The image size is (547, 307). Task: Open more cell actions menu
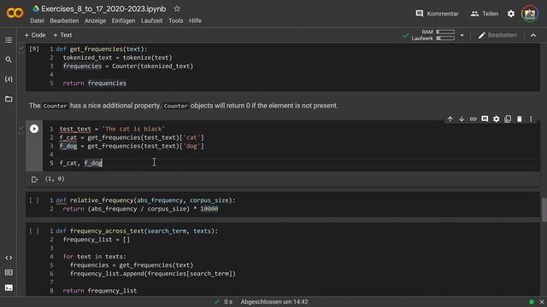pyautogui.click(x=531, y=119)
